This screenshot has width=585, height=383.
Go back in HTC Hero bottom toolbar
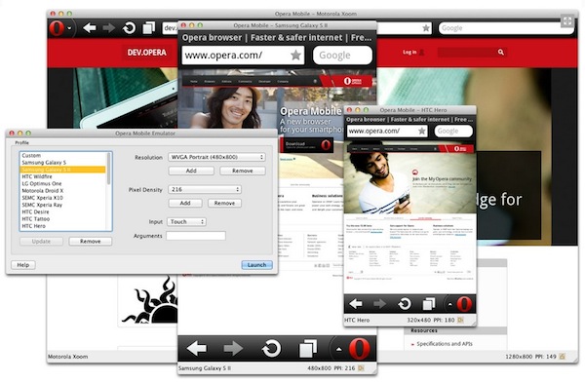click(356, 304)
